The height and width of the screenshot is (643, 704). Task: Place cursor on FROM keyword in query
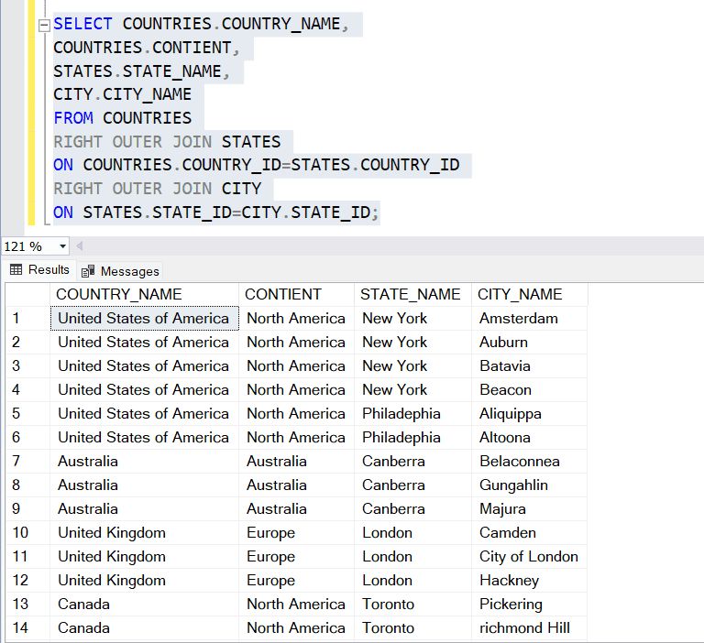tap(73, 118)
